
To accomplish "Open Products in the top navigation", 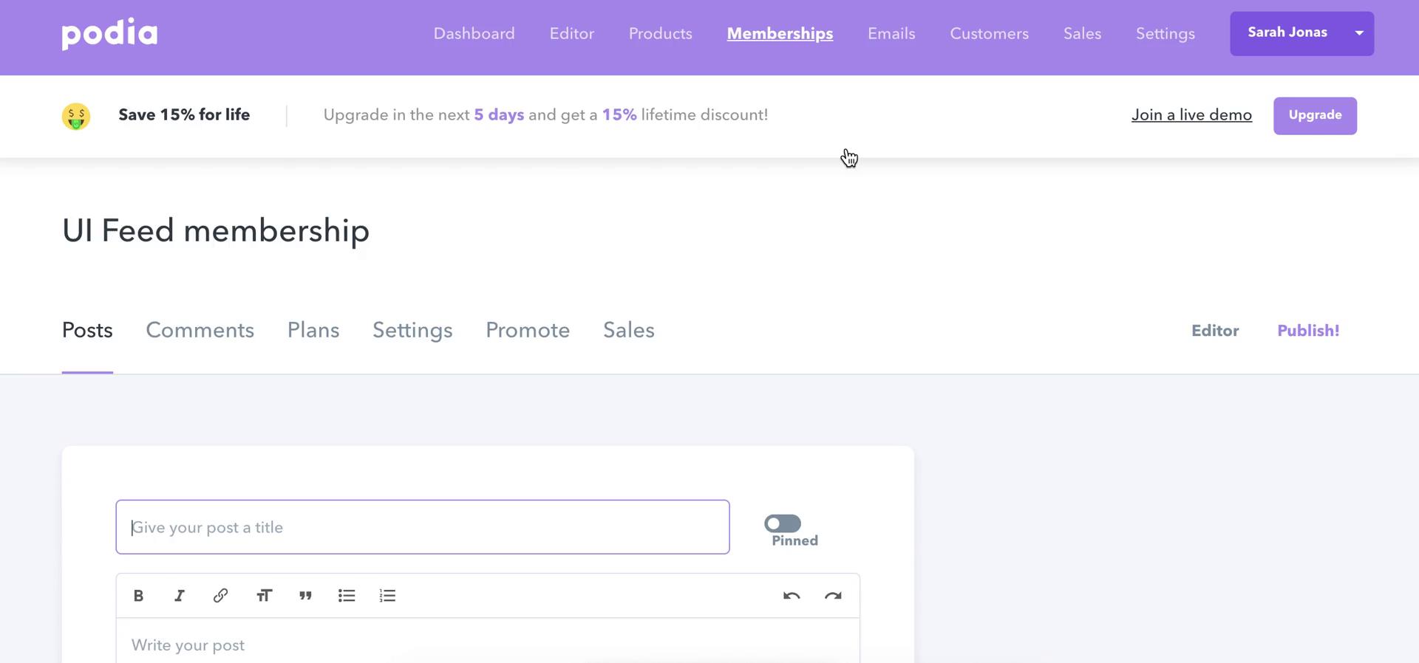I will tap(660, 33).
